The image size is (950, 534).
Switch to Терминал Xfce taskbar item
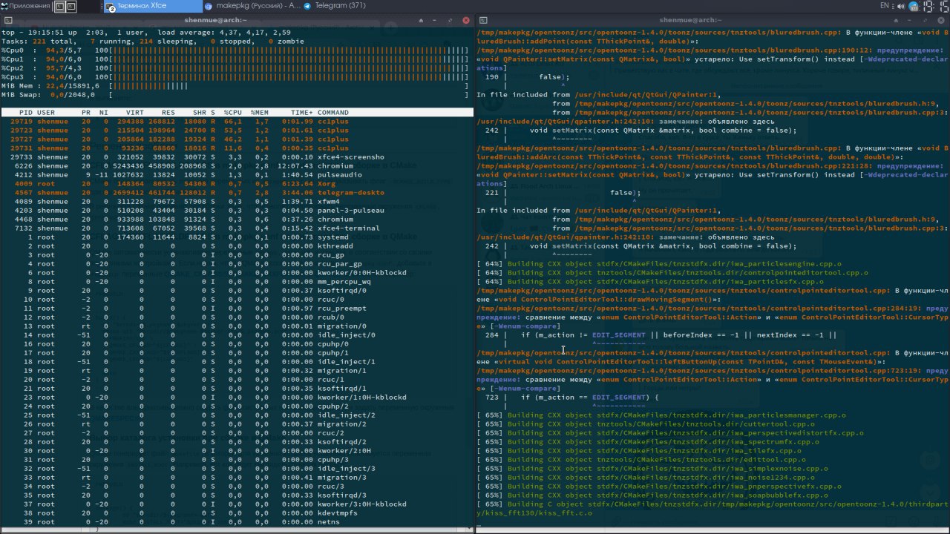click(152, 6)
